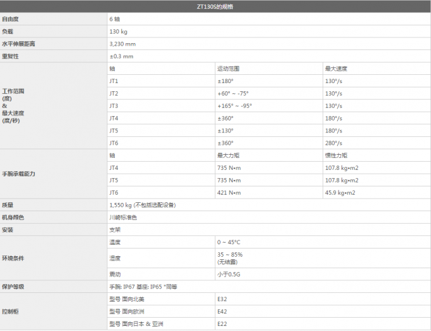Click the "3,230 mm" horizontal reach value
Viewport: 431px width, 331px height.
pyautogui.click(x=122, y=44)
